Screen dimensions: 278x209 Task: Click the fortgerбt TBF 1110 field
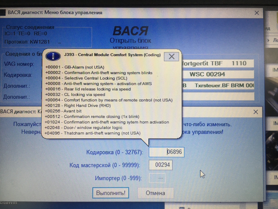pos(218,63)
